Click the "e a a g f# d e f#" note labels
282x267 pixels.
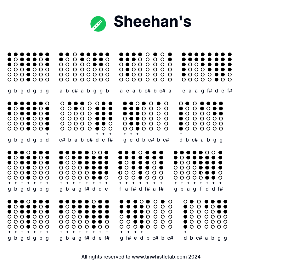[207, 91]
